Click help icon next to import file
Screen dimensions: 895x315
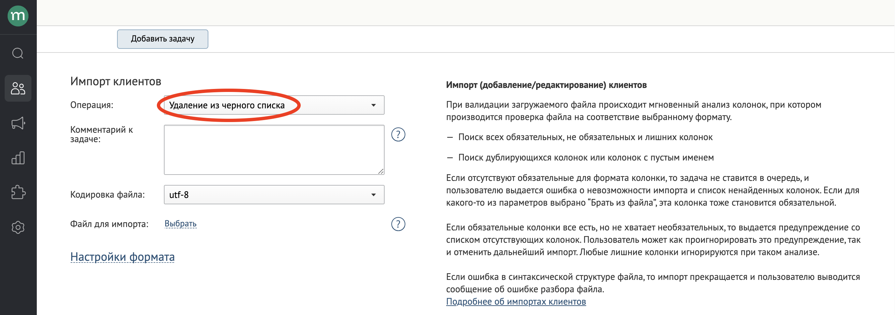point(398,224)
